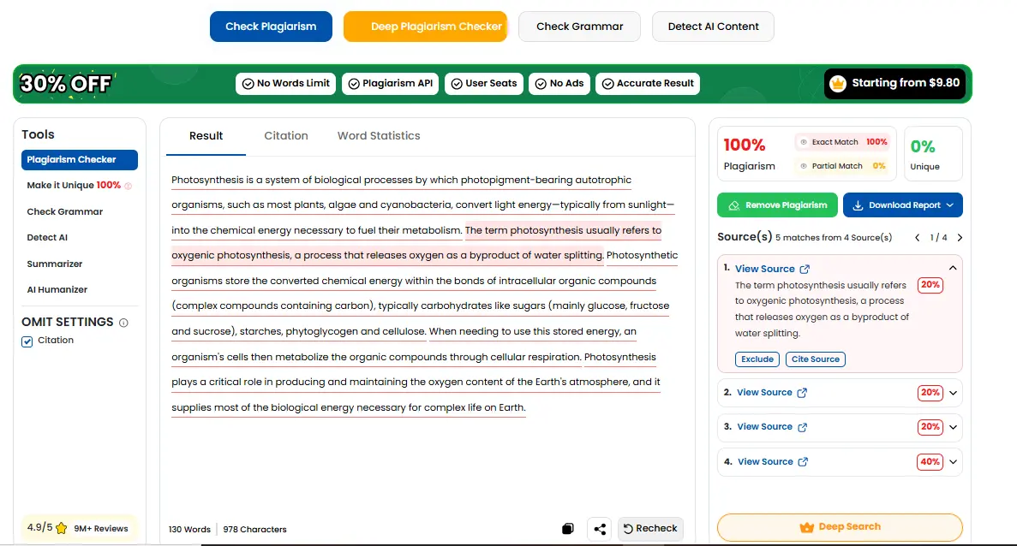The height and width of the screenshot is (546, 1017).
Task: Click the 20% match badge in source 1
Action: pyautogui.click(x=930, y=285)
